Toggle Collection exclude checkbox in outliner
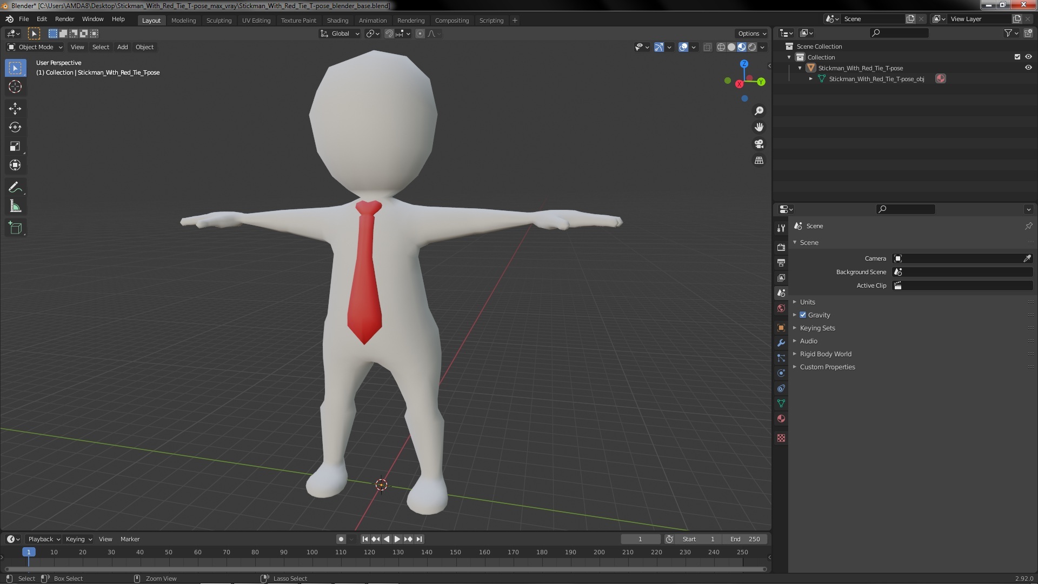This screenshot has width=1038, height=584. (1017, 57)
